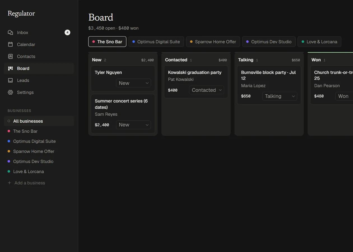Viewport: 353px width, 252px height.
Task: Toggle Optimus Dev Studio filter chip
Action: 269,42
